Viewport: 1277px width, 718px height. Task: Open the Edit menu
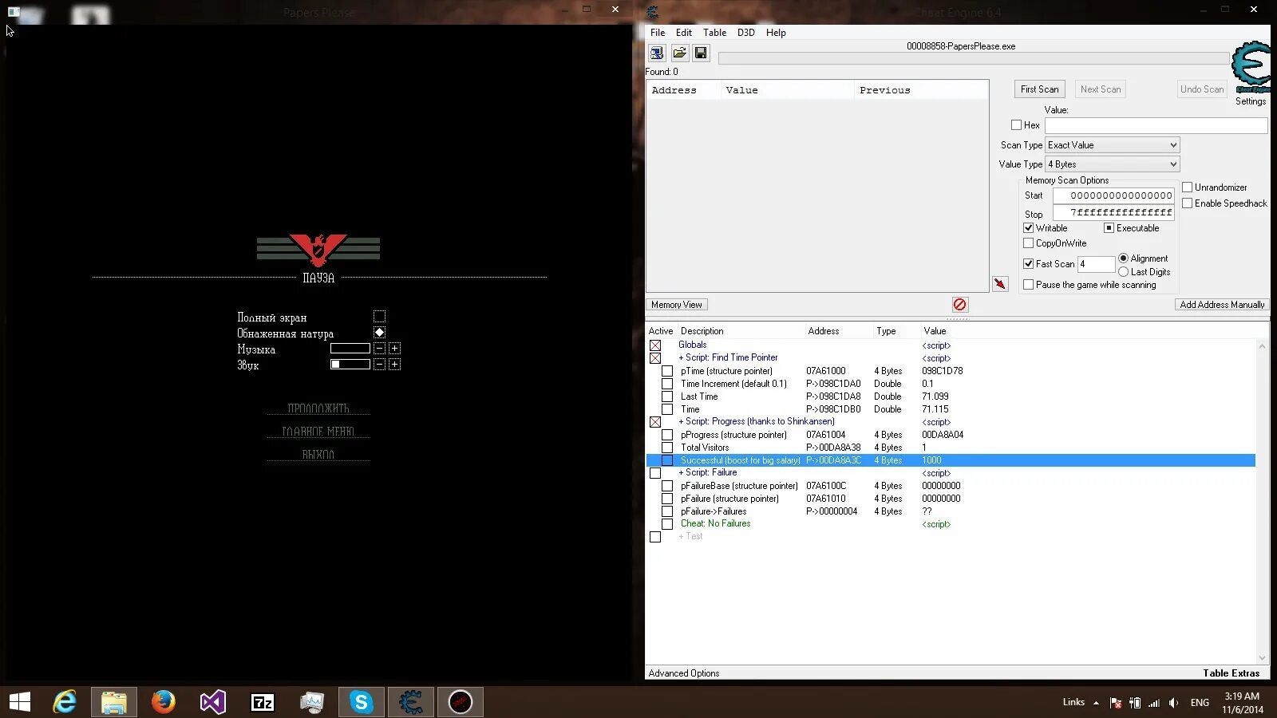[684, 33]
